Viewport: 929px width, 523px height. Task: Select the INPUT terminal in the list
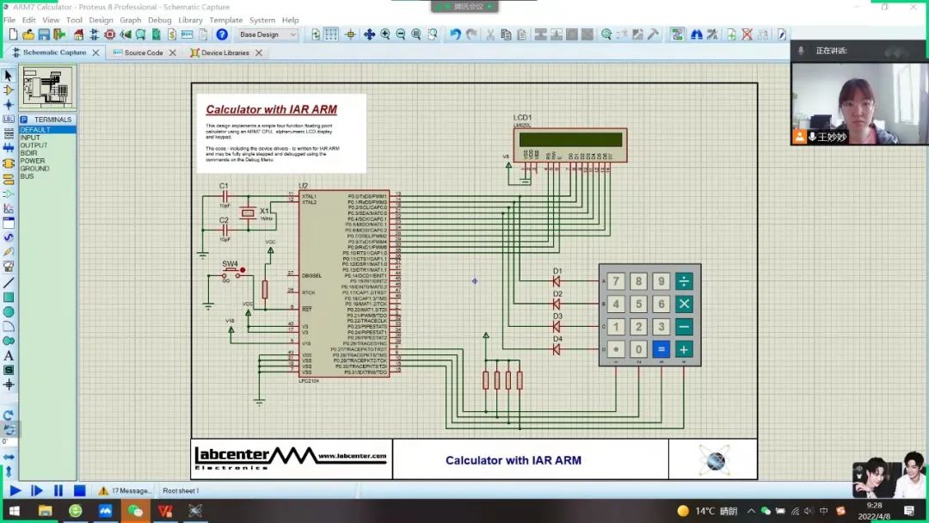point(30,138)
